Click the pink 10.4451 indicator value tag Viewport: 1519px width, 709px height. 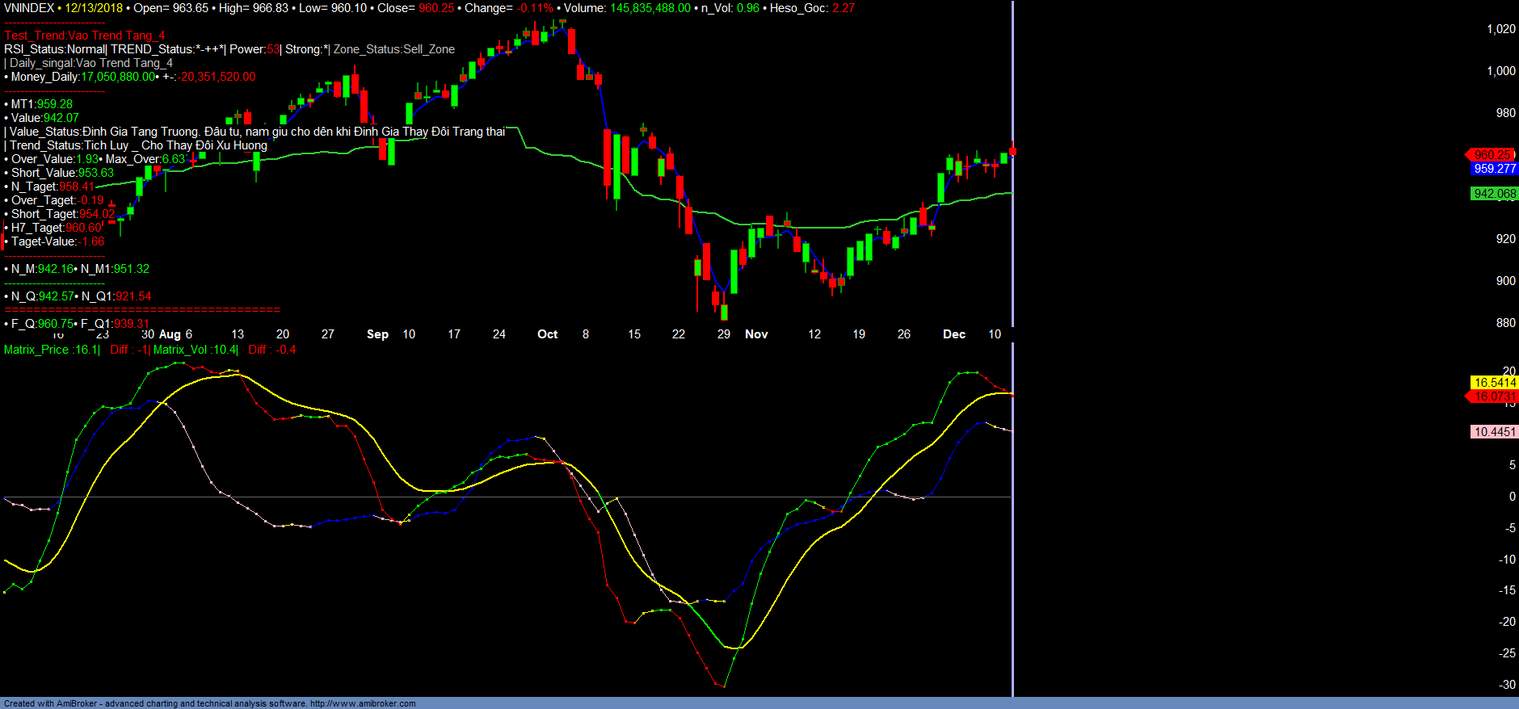tap(1494, 432)
